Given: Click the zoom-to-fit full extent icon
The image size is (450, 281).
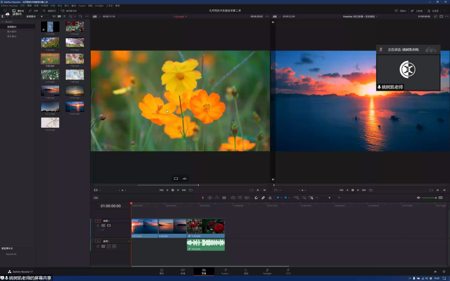Looking at the screenshot, I should (x=297, y=198).
